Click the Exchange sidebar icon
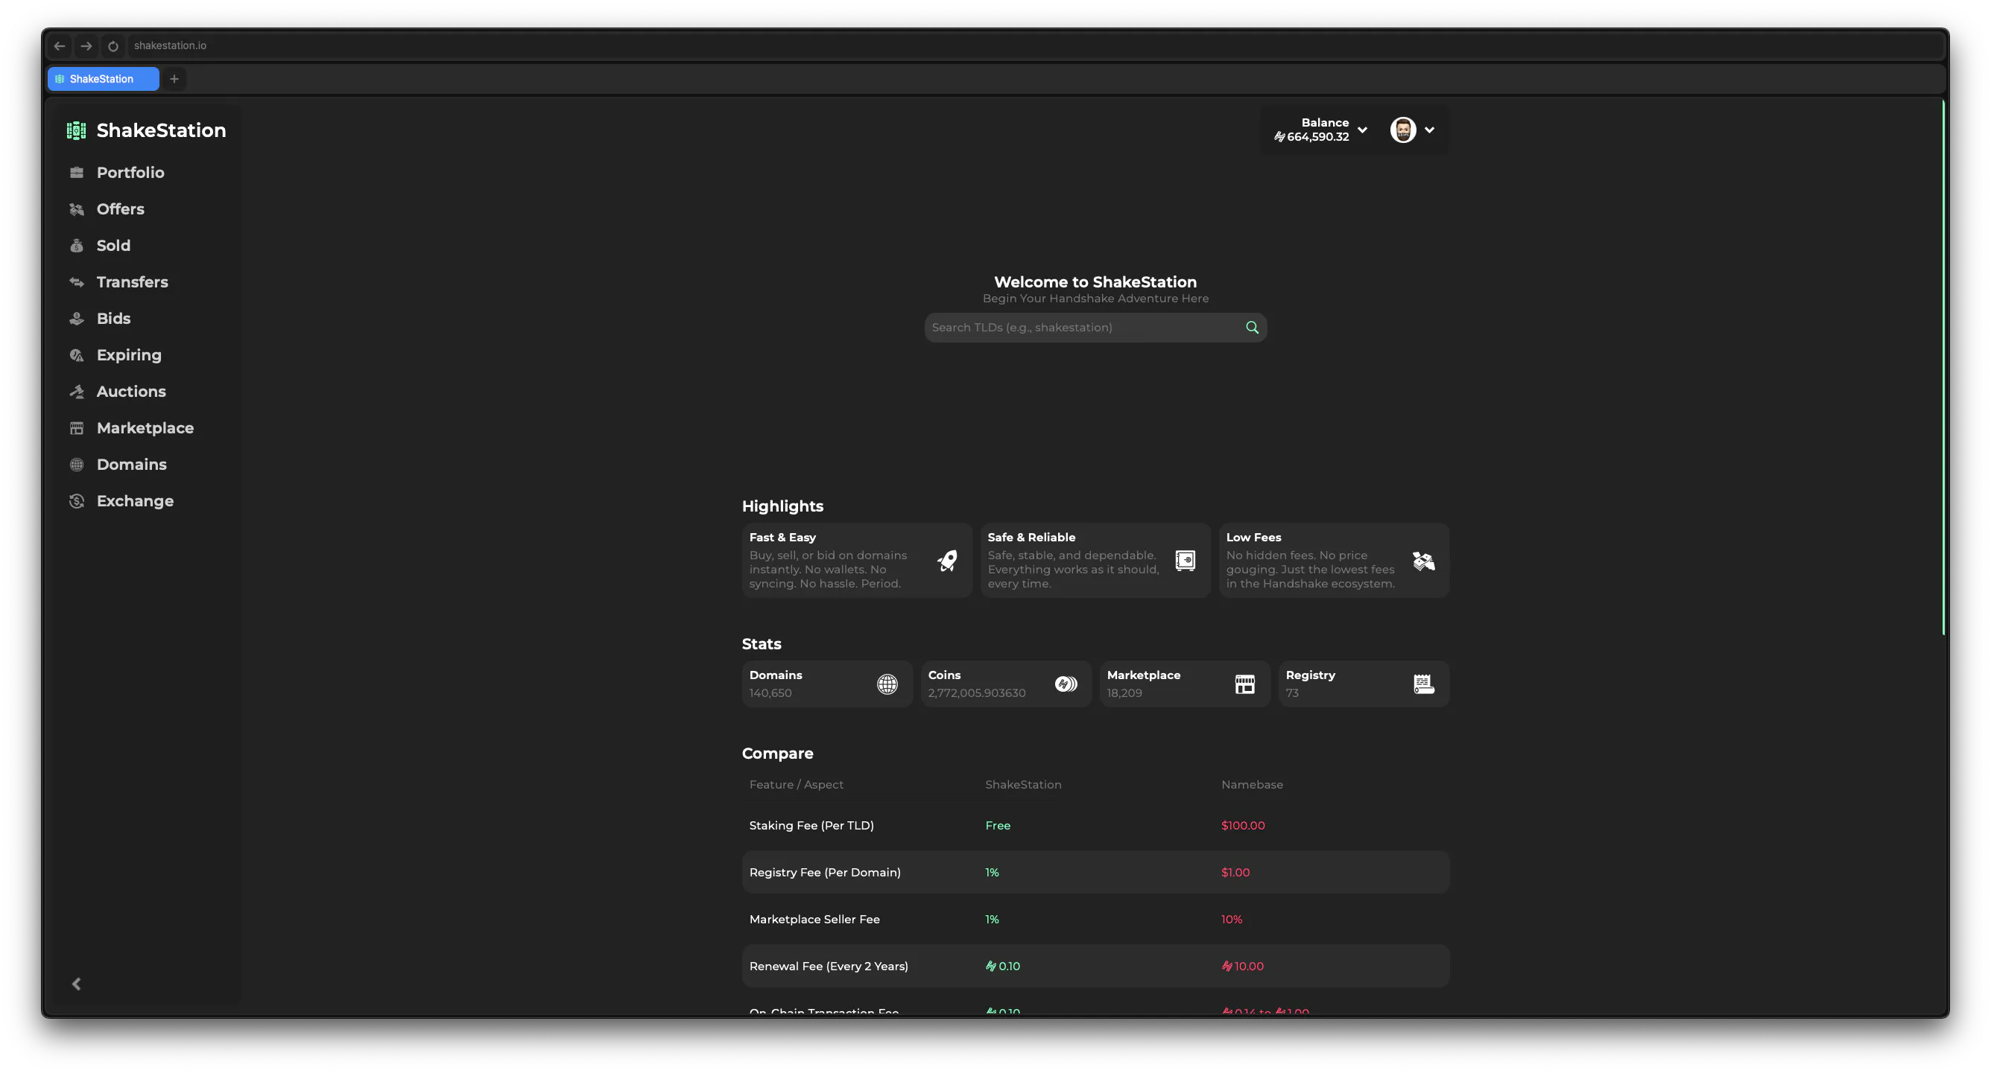The height and width of the screenshot is (1073, 1991). (x=77, y=500)
